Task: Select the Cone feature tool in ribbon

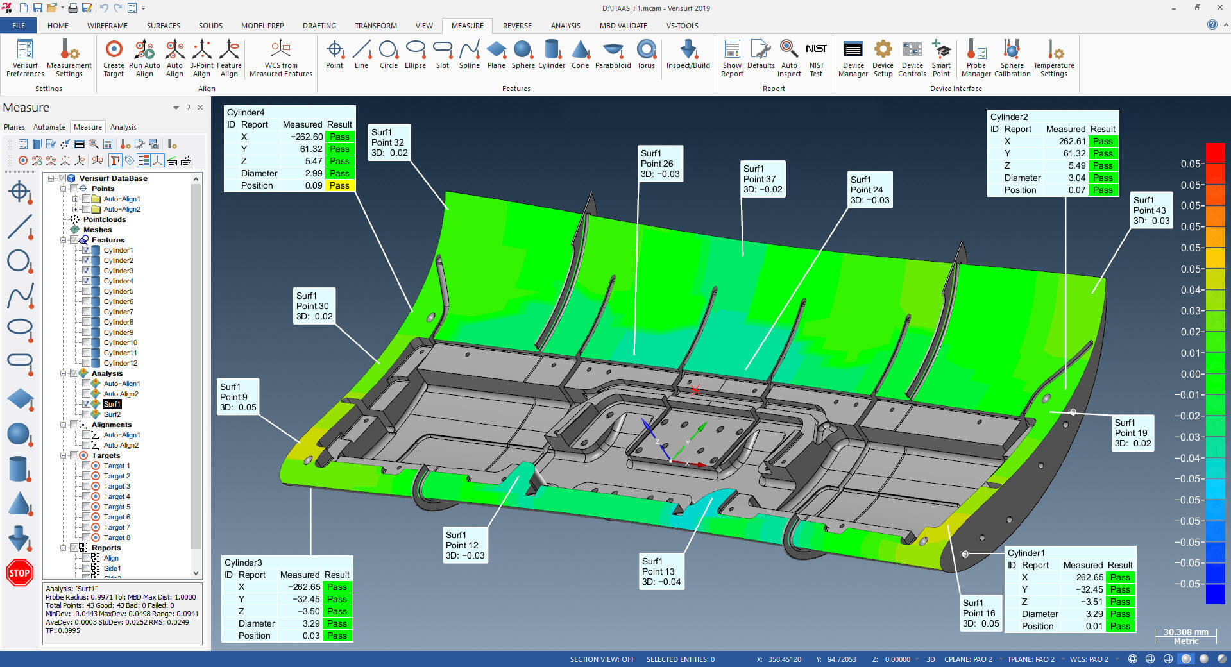Action: (580, 55)
